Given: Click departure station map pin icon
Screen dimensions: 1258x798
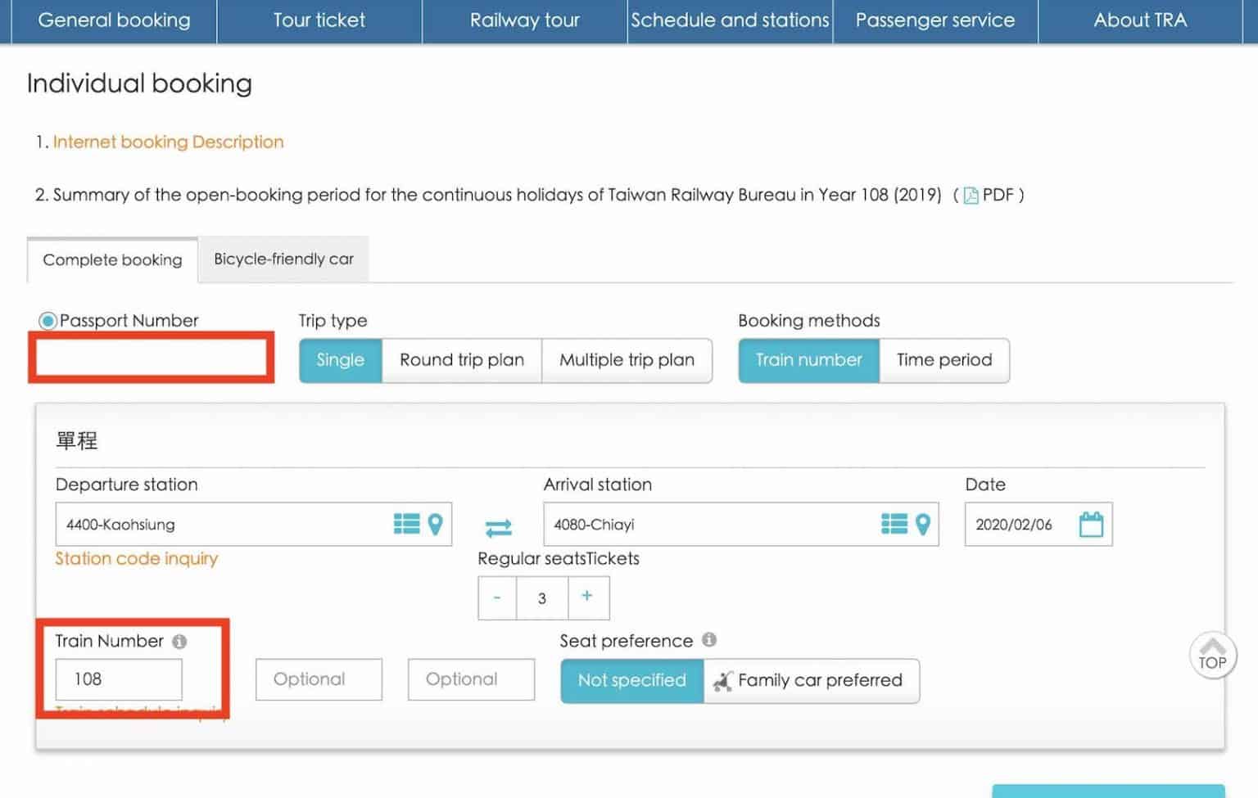Looking at the screenshot, I should (436, 524).
